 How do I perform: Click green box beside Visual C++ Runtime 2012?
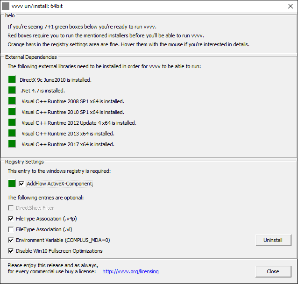pyautogui.click(x=12, y=122)
